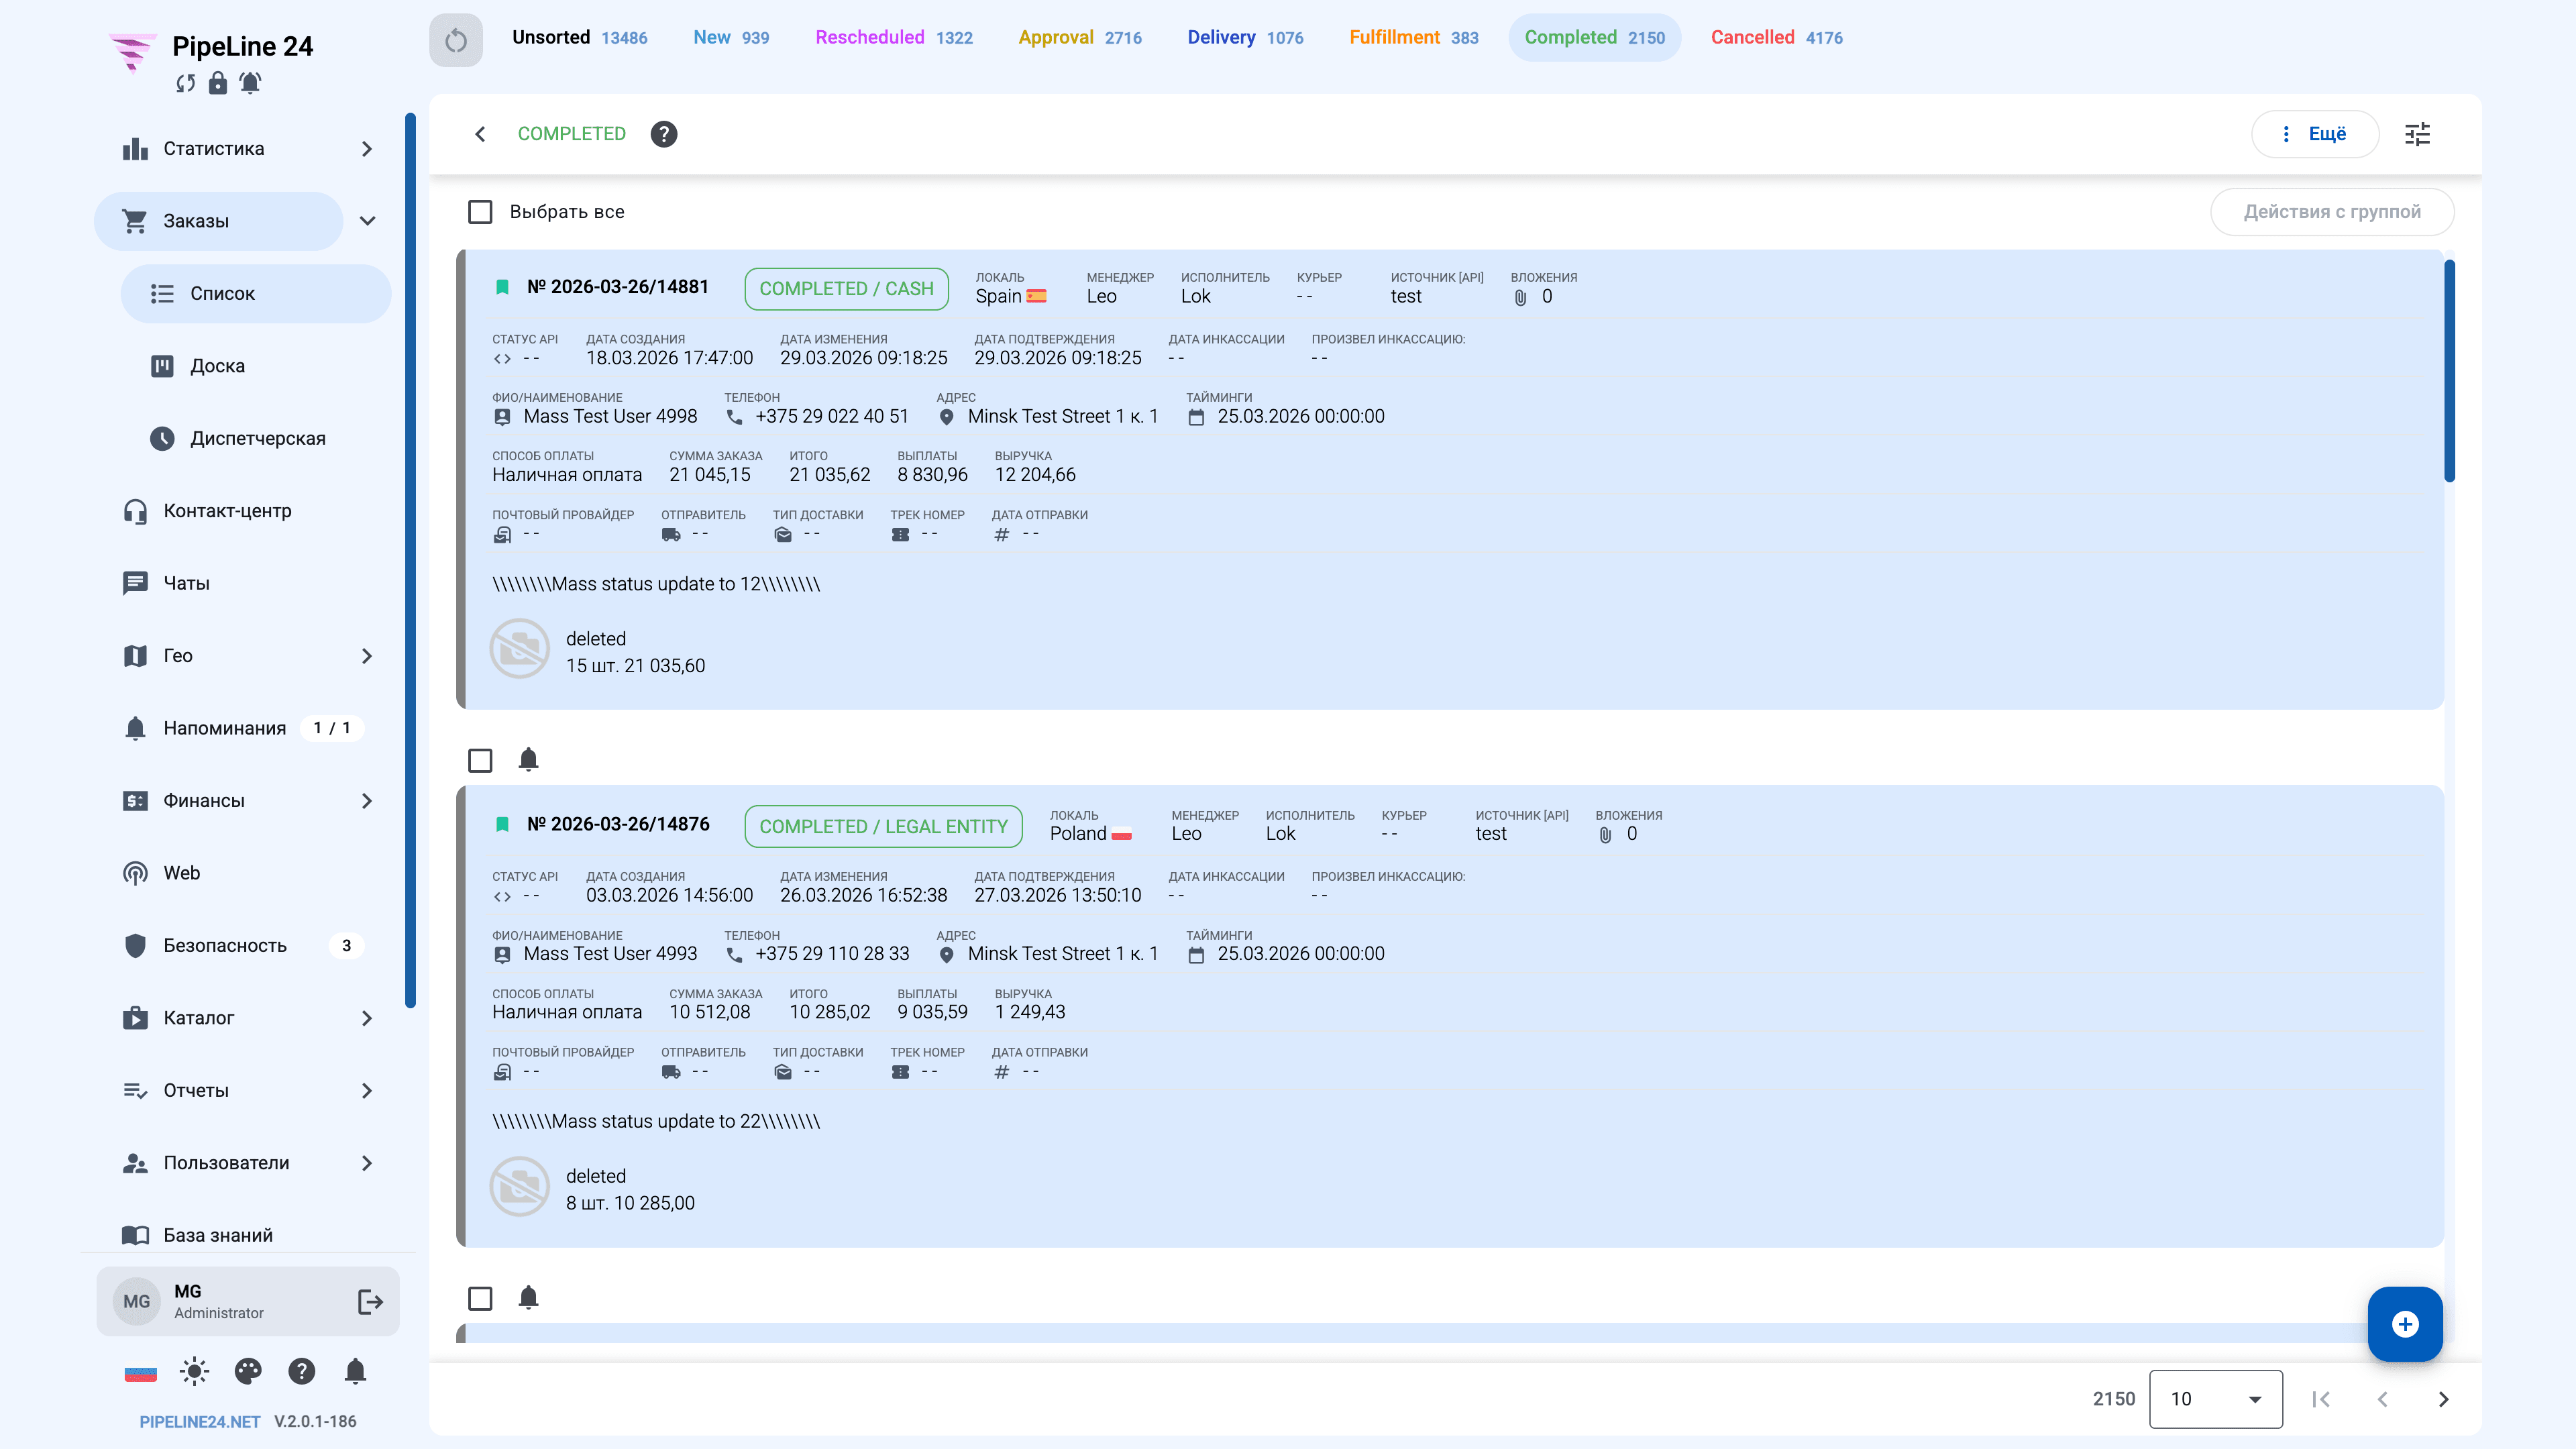This screenshot has height=1449, width=2576.
Task: Click the refresh counters icon button
Action: (456, 40)
